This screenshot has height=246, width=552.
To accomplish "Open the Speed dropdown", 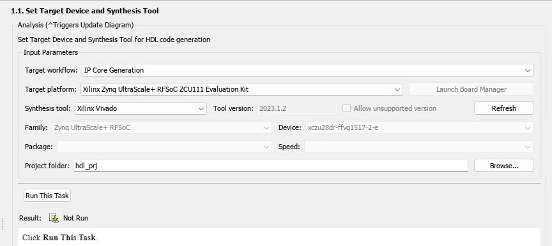I will pyautogui.click(x=419, y=147).
